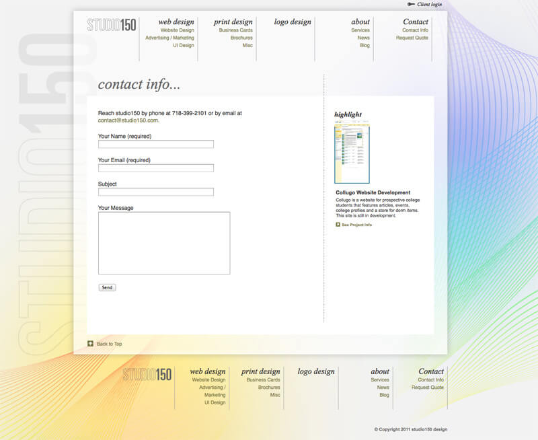Click the key icon beside Client login
Screen dimensions: 538x440
pos(410,4)
